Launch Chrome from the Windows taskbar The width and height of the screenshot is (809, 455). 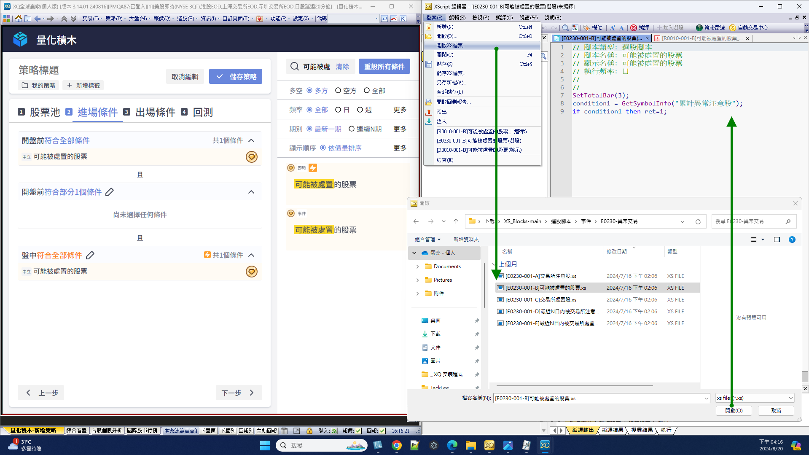click(x=396, y=445)
